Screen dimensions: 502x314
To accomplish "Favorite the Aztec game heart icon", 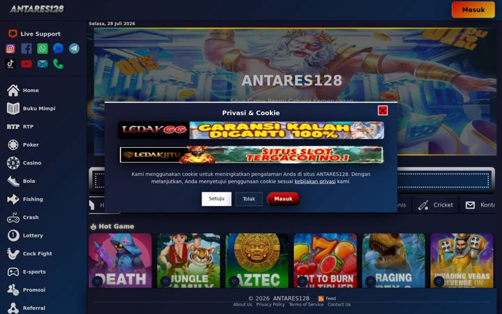I will click(234, 281).
